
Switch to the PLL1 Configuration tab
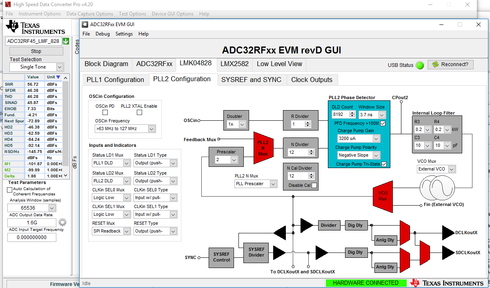115,80
